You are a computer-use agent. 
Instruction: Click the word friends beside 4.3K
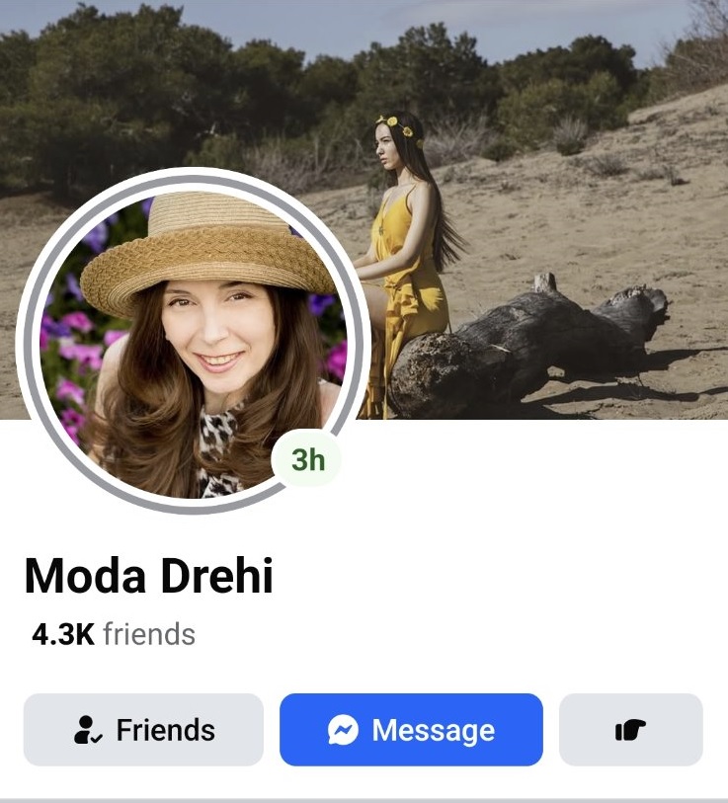[x=149, y=634]
